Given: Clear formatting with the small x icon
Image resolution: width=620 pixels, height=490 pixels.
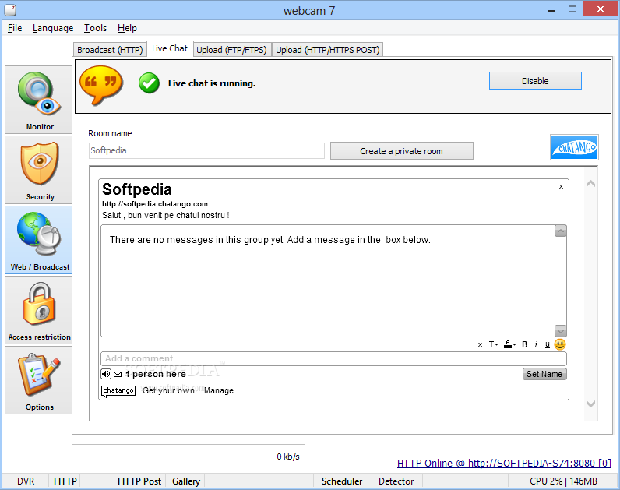Looking at the screenshot, I should [480, 345].
